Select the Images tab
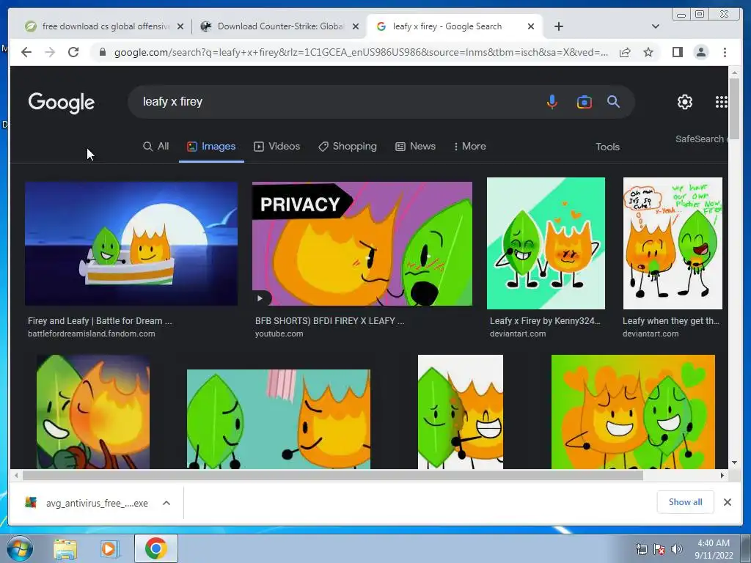Image resolution: width=751 pixels, height=563 pixels. 211,147
